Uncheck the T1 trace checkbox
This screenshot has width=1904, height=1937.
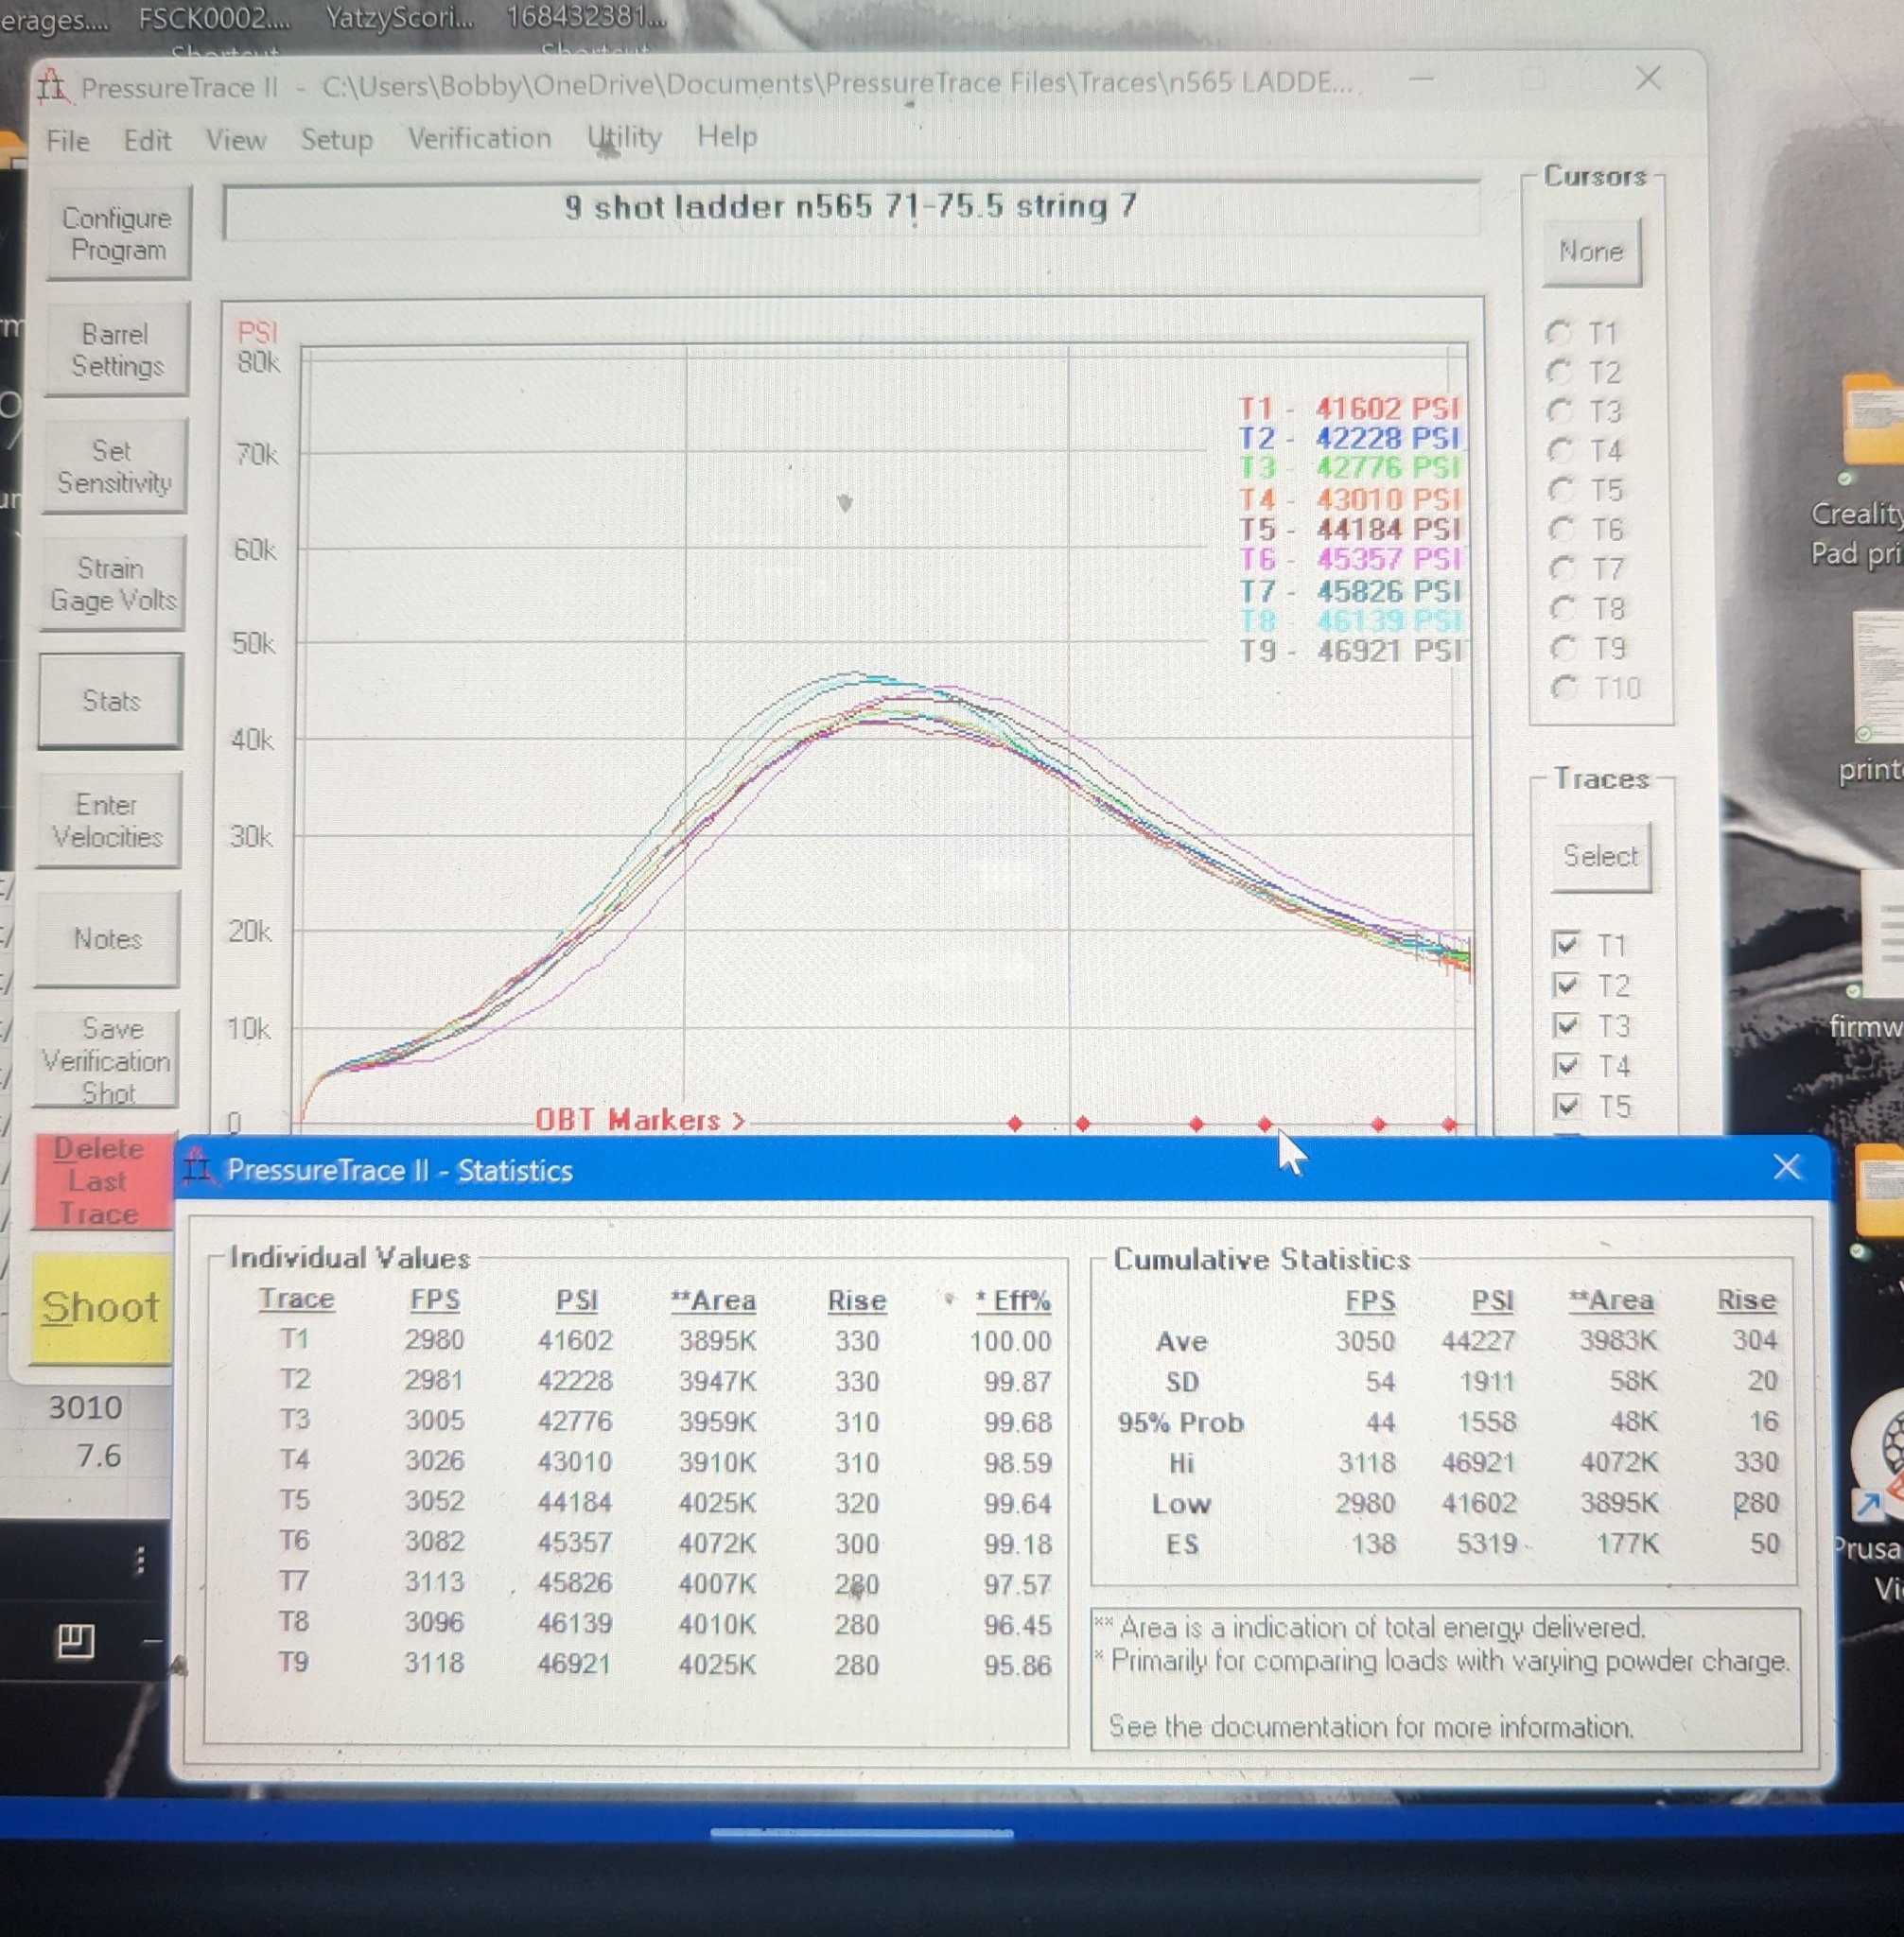tap(1566, 944)
